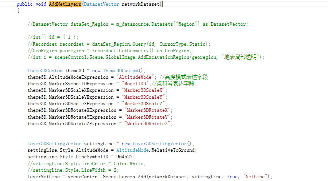
Task: Select the DatasetVector parameter type
Action: point(101,4)
